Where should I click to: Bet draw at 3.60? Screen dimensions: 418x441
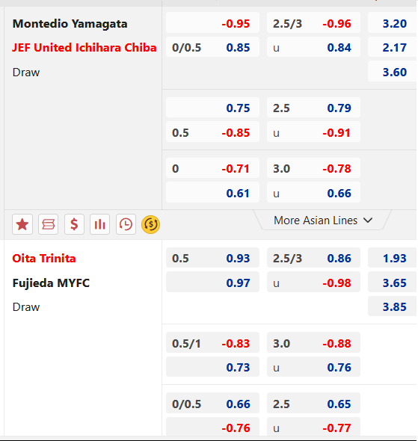pyautogui.click(x=392, y=72)
